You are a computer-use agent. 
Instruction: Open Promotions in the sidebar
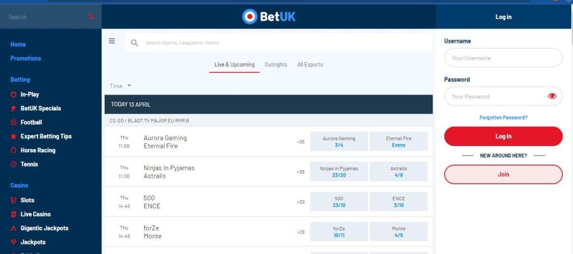26,58
